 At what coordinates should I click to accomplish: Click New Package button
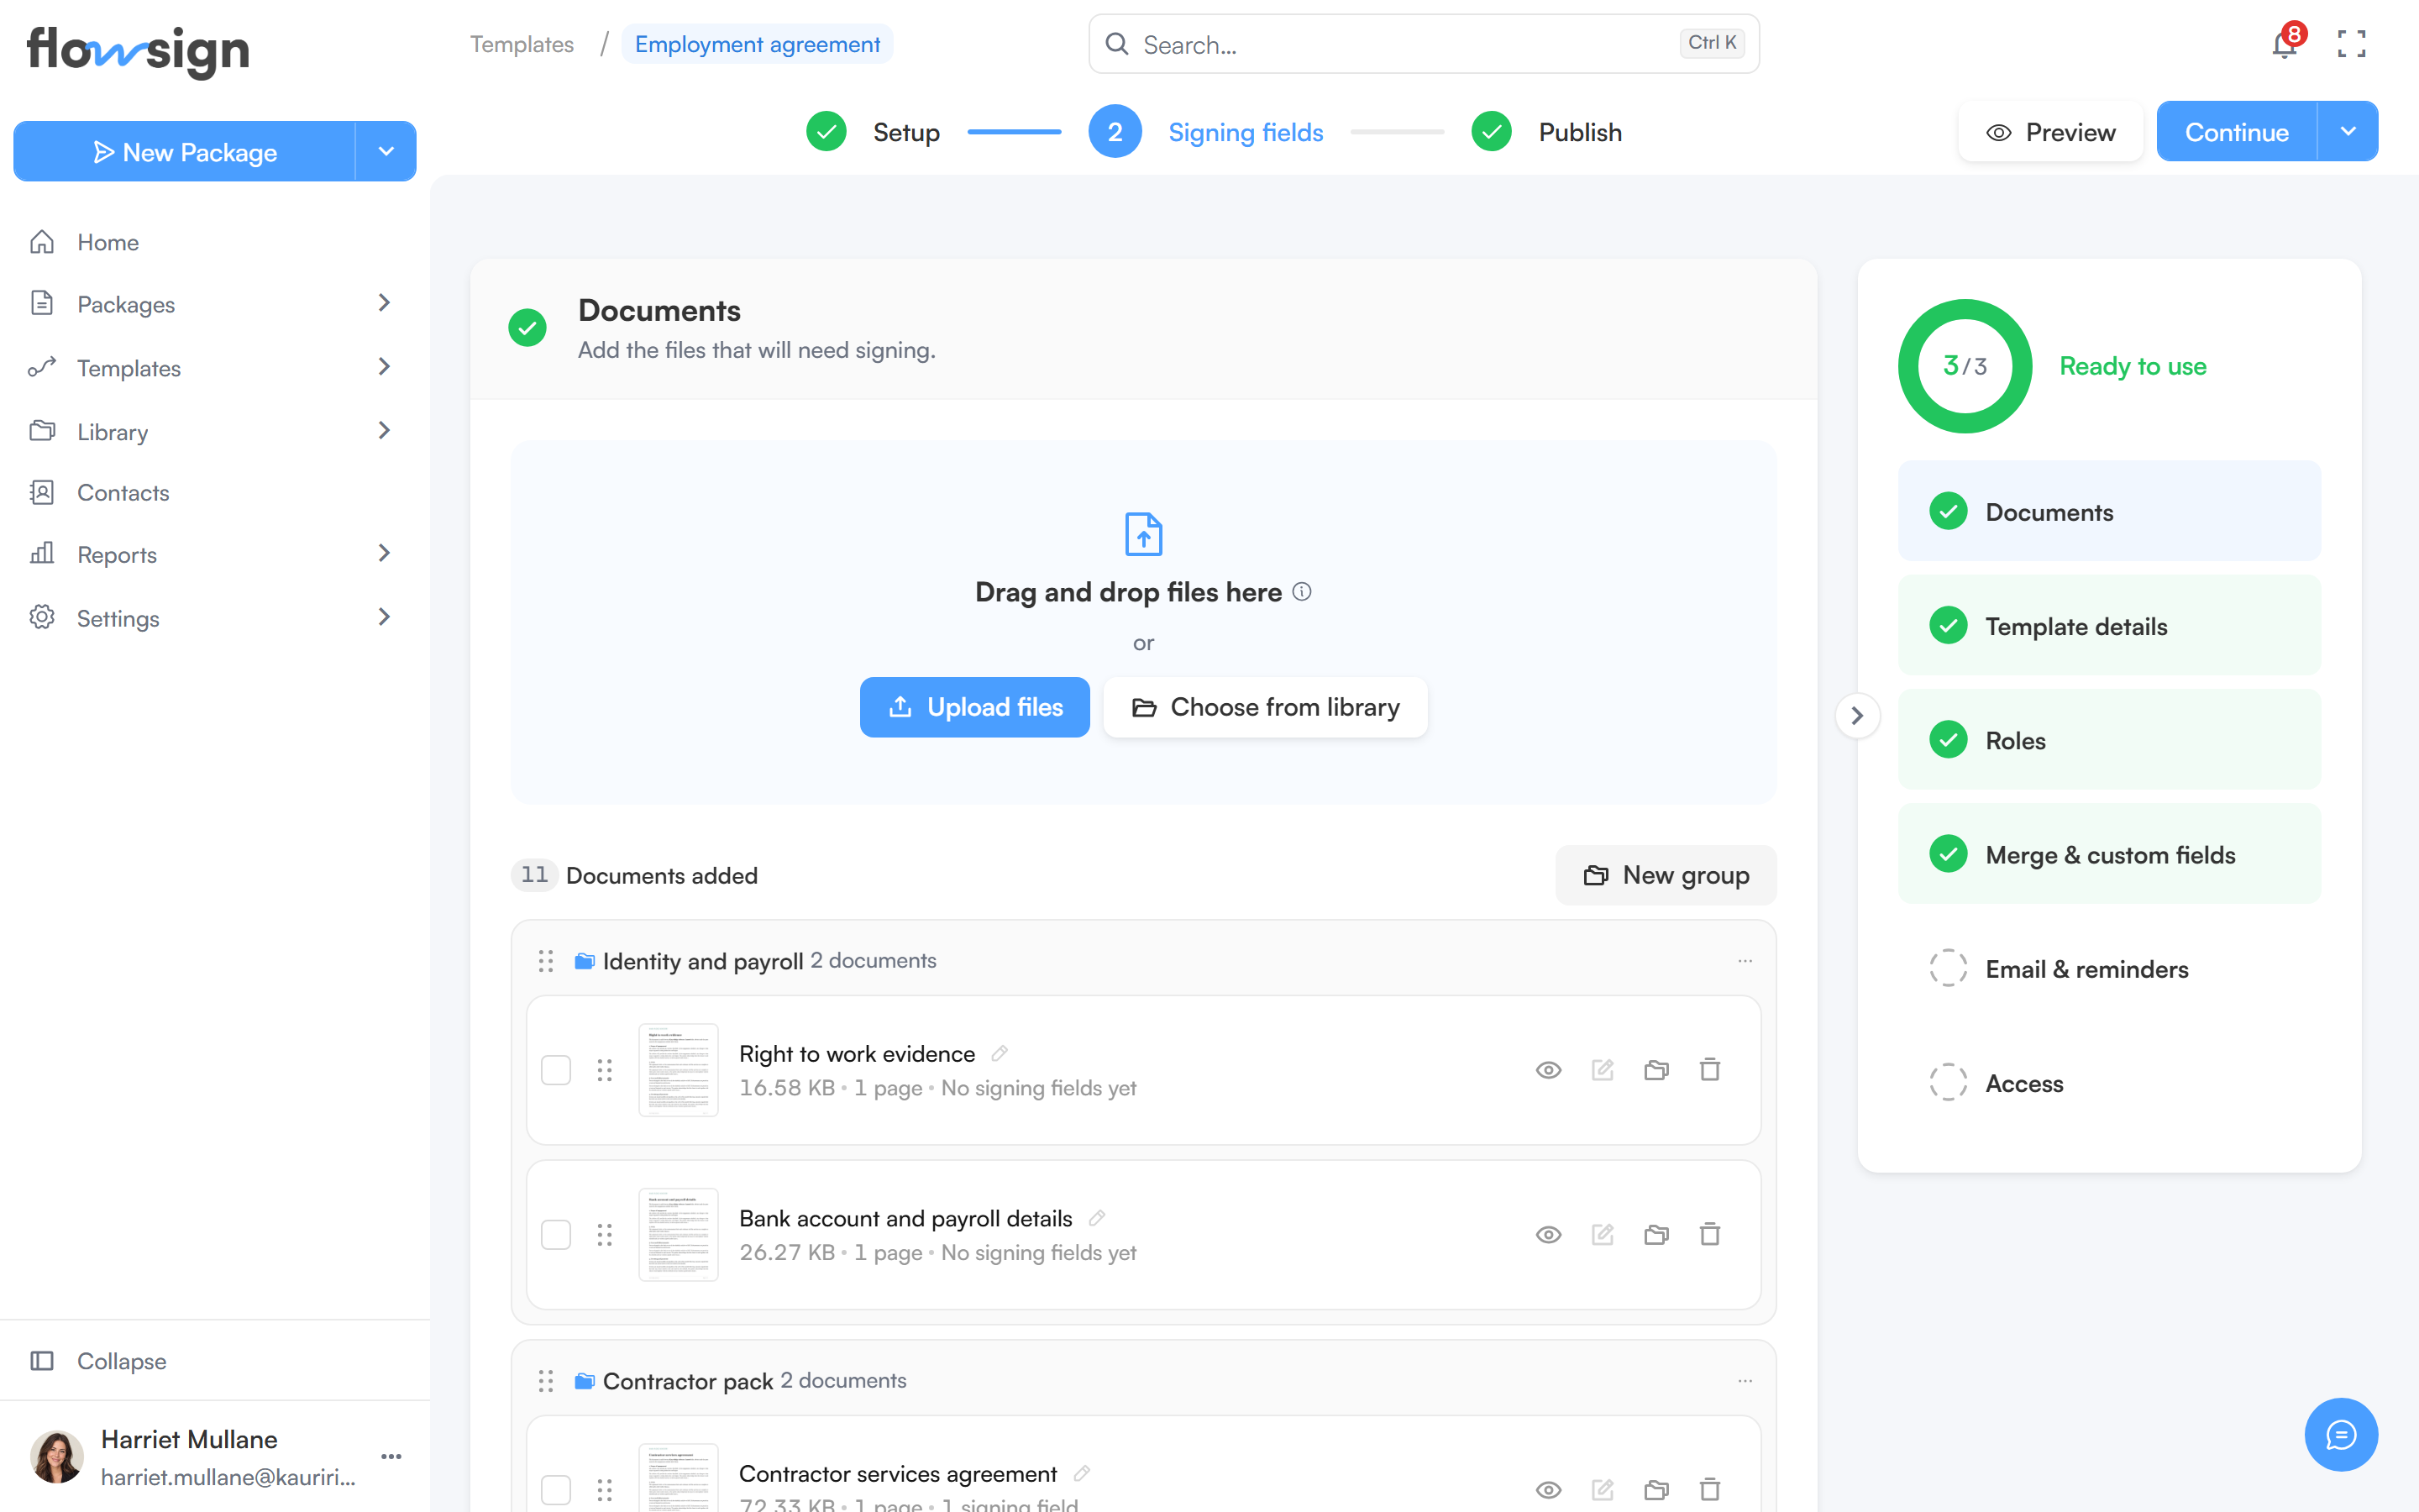point(185,151)
